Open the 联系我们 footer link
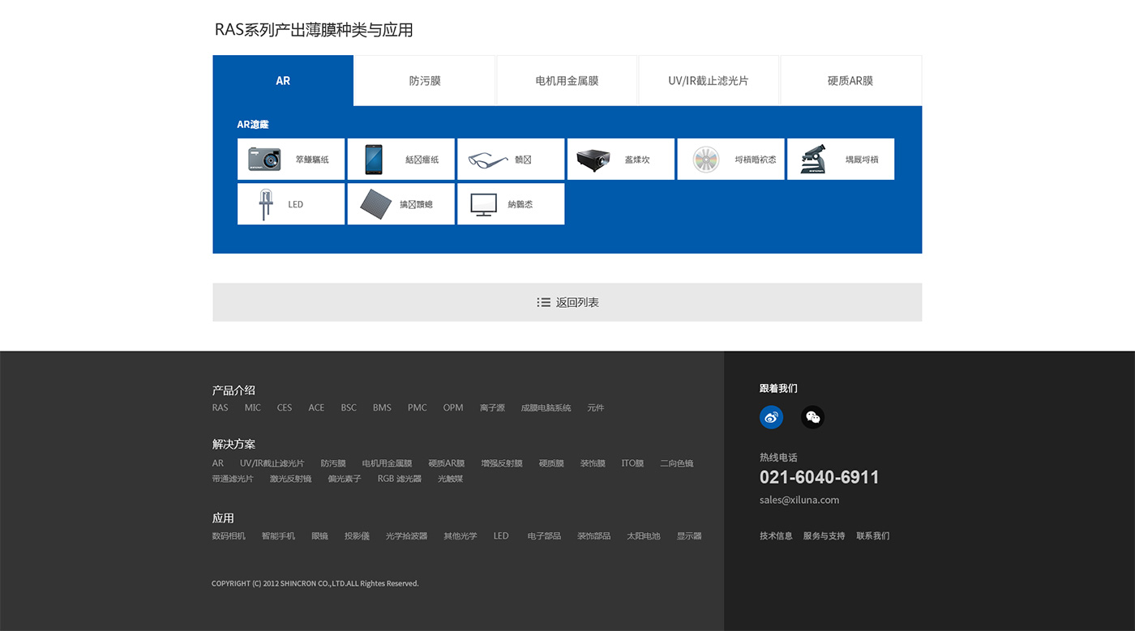Image resolution: width=1135 pixels, height=631 pixels. click(x=872, y=535)
